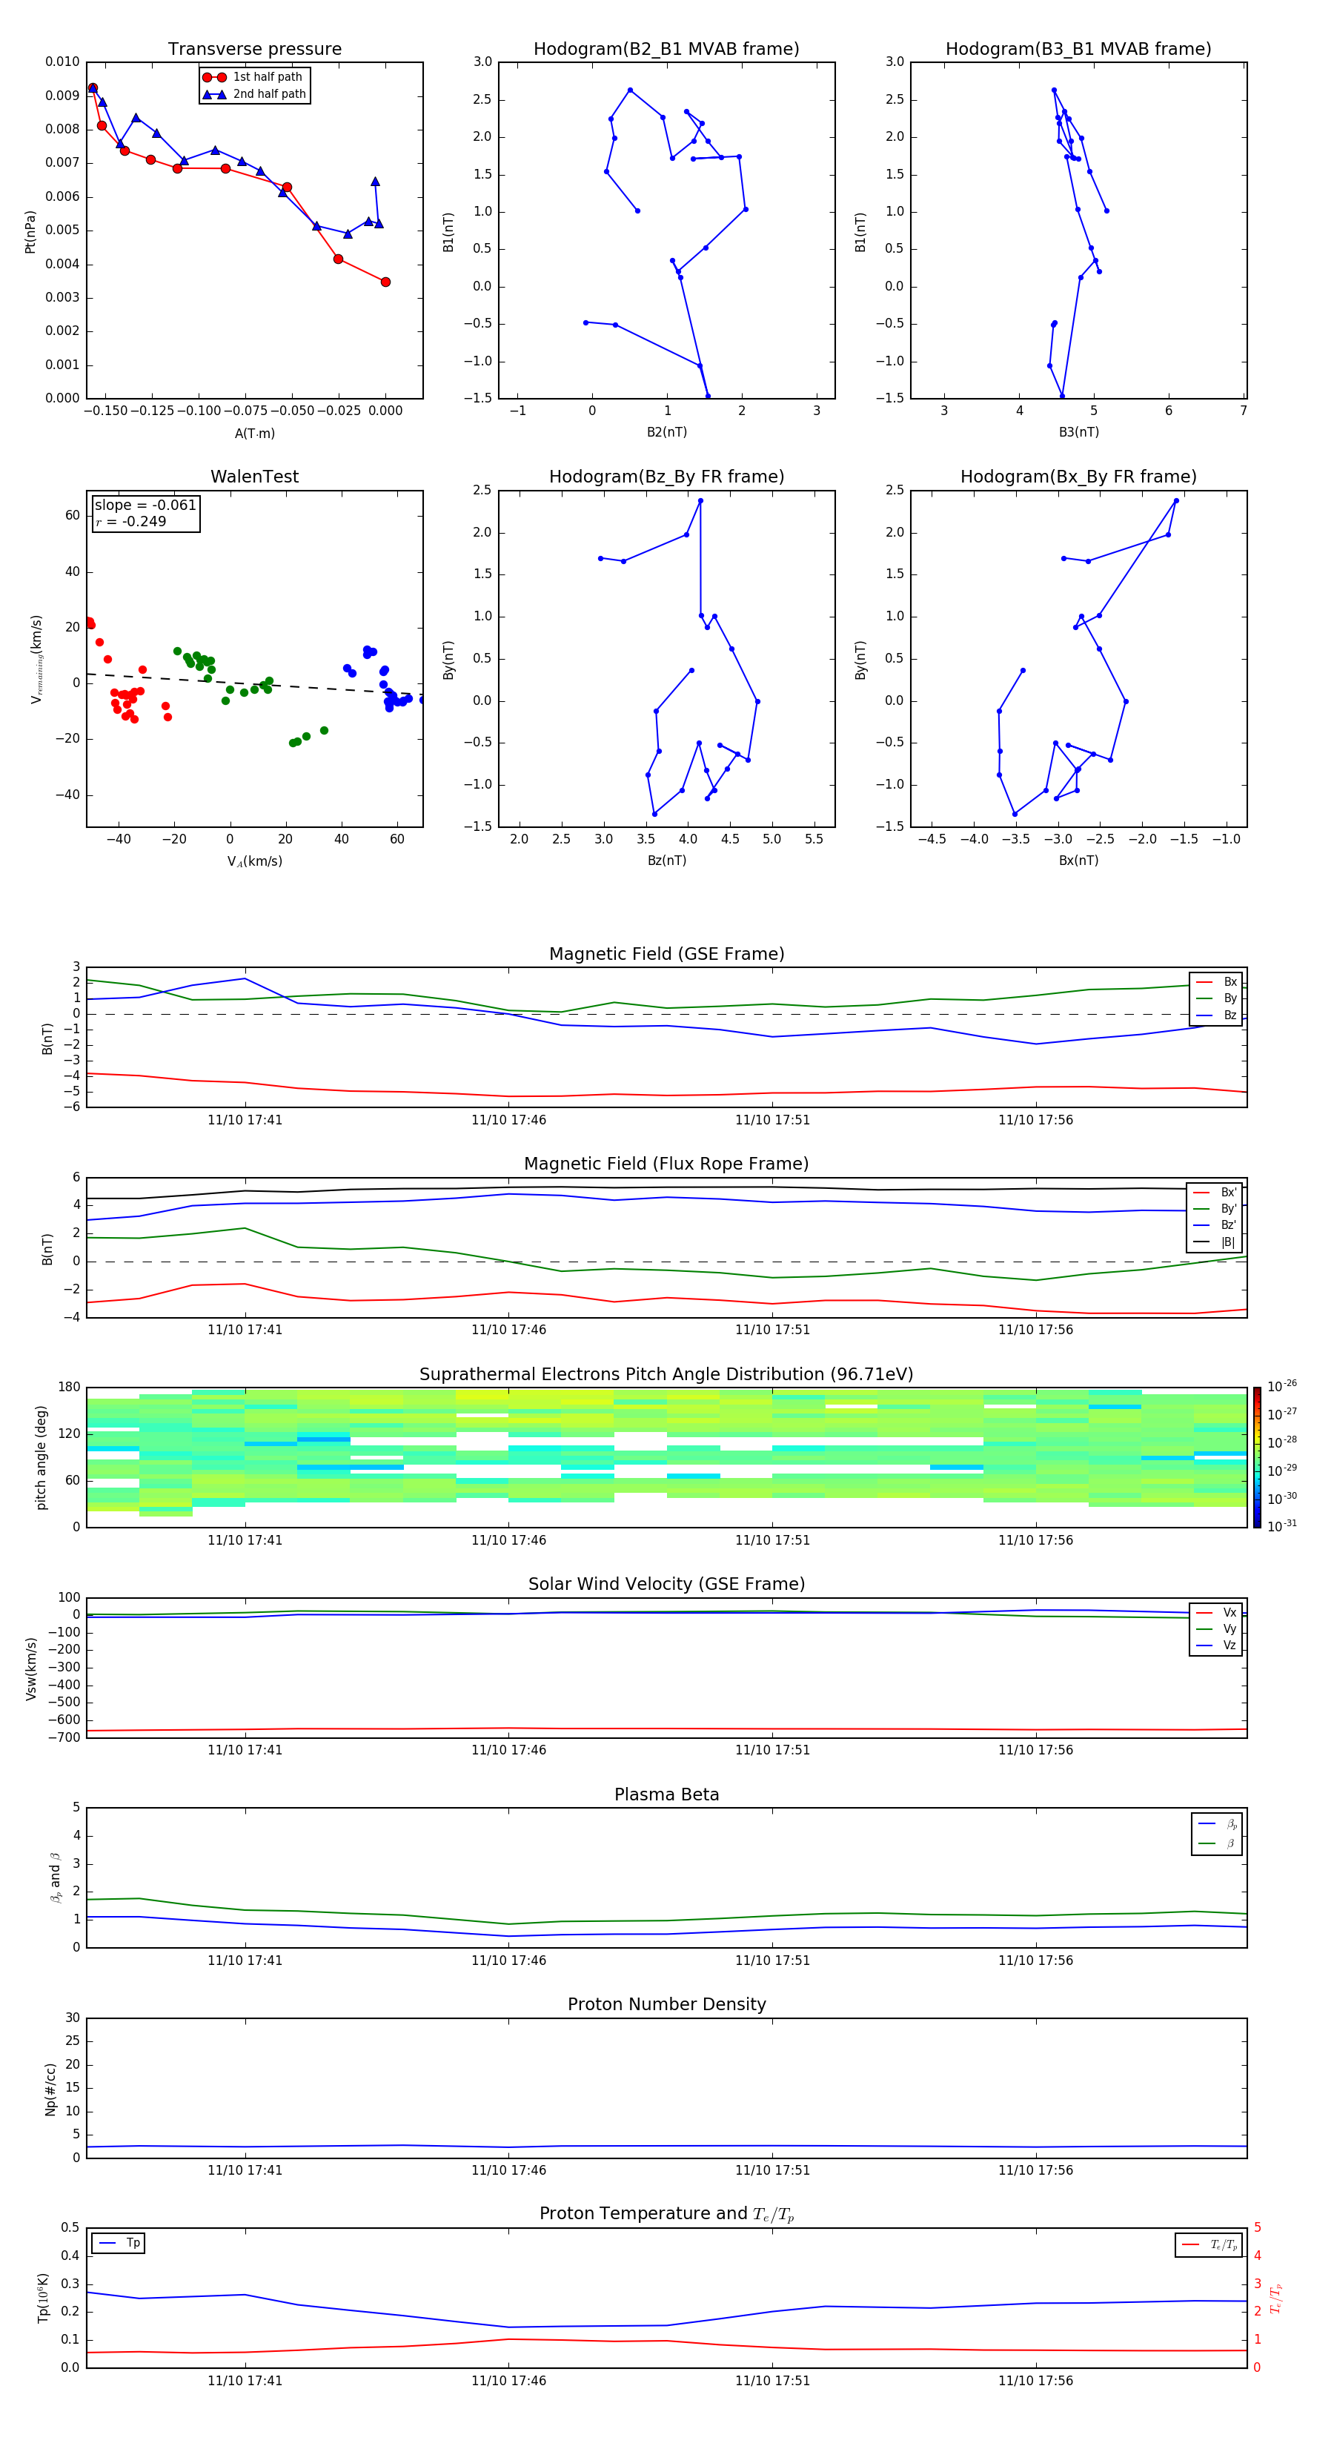
Task: Click the "V_A(km/s)" x-axis label
Action: coord(254,861)
